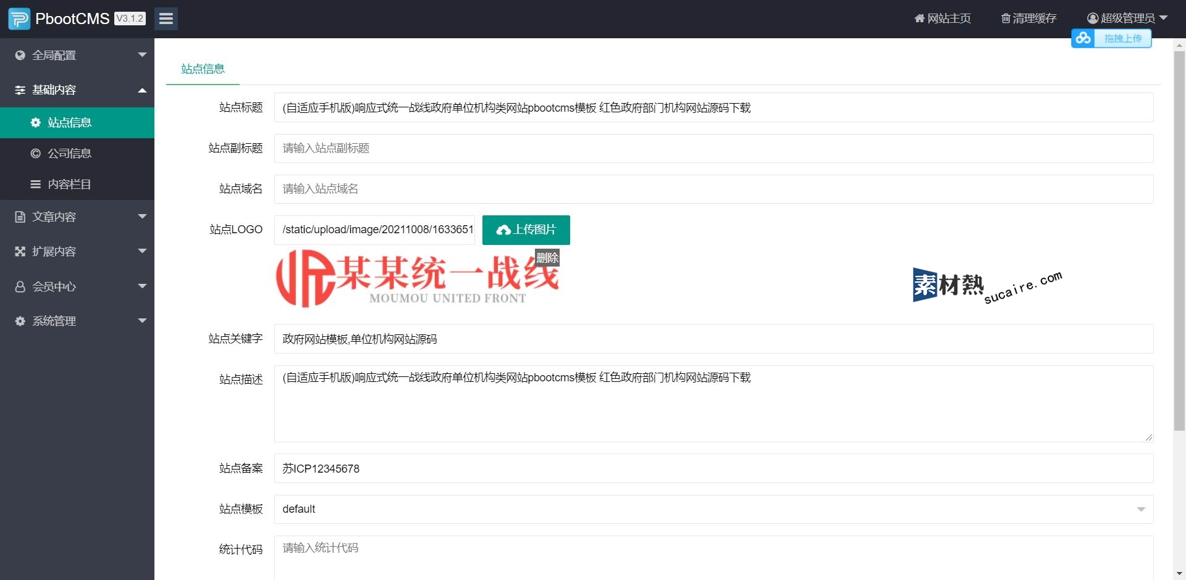Open the 站点模板 default dropdown
This screenshot has width=1186, height=580.
pyautogui.click(x=713, y=509)
